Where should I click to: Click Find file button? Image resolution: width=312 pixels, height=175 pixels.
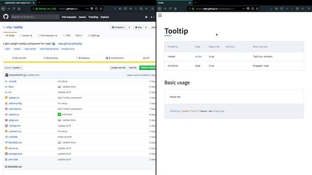(x=133, y=68)
